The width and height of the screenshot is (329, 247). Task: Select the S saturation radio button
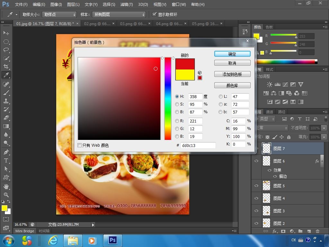pos(177,104)
